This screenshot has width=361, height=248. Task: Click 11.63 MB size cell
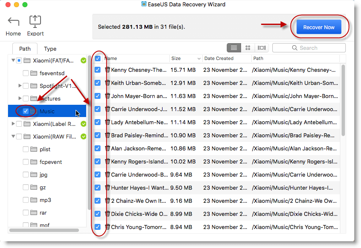(183, 96)
